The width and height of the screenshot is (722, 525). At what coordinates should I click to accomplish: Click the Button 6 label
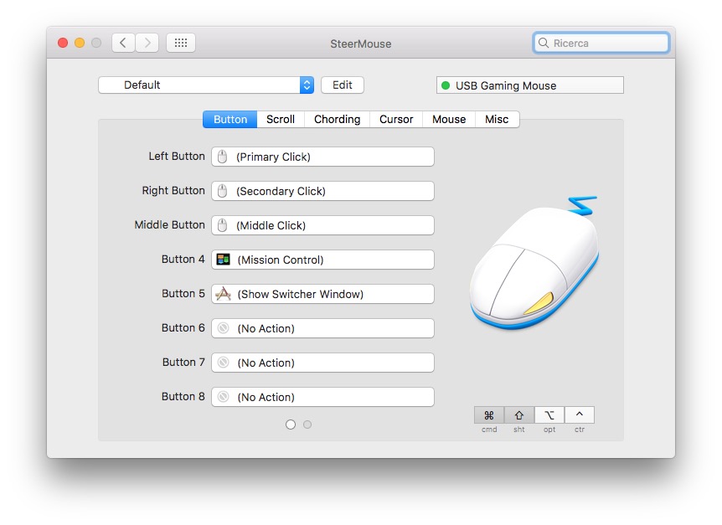coord(183,327)
